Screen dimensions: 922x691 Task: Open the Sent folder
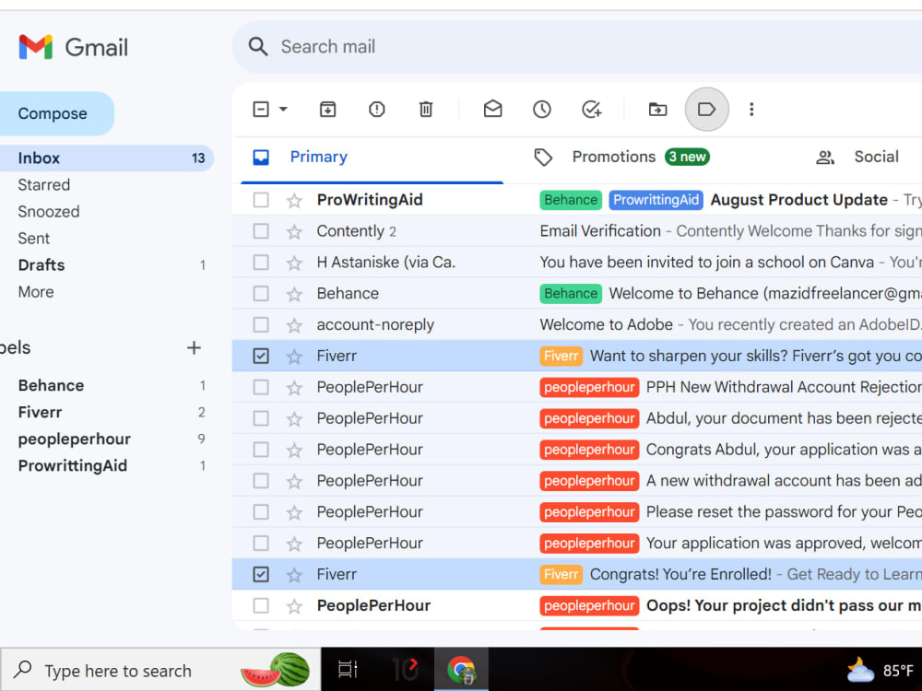tap(34, 239)
